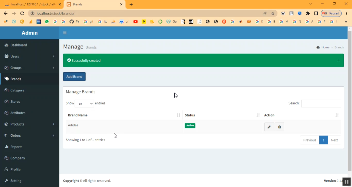Viewport: 352px width, 187px height.
Task: Delete the Adidas brand with trash icon
Action: point(280,127)
